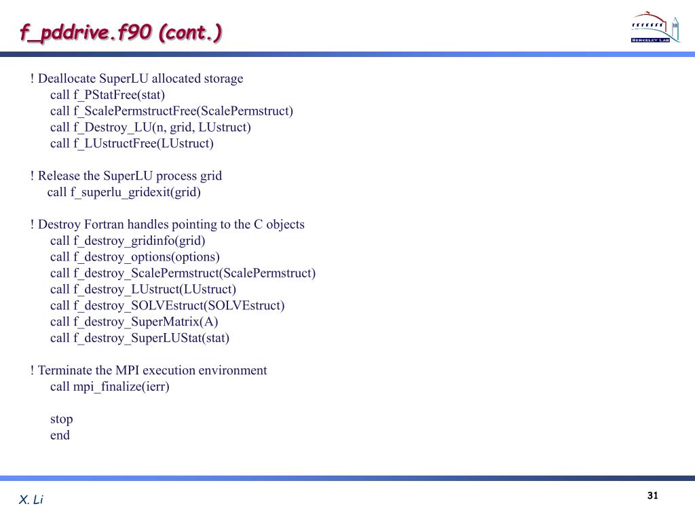Click the Berkeley Lab logo

pos(655,27)
